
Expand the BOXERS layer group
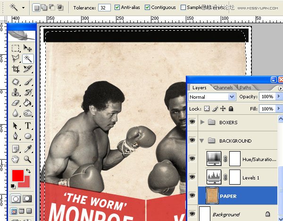203,122
